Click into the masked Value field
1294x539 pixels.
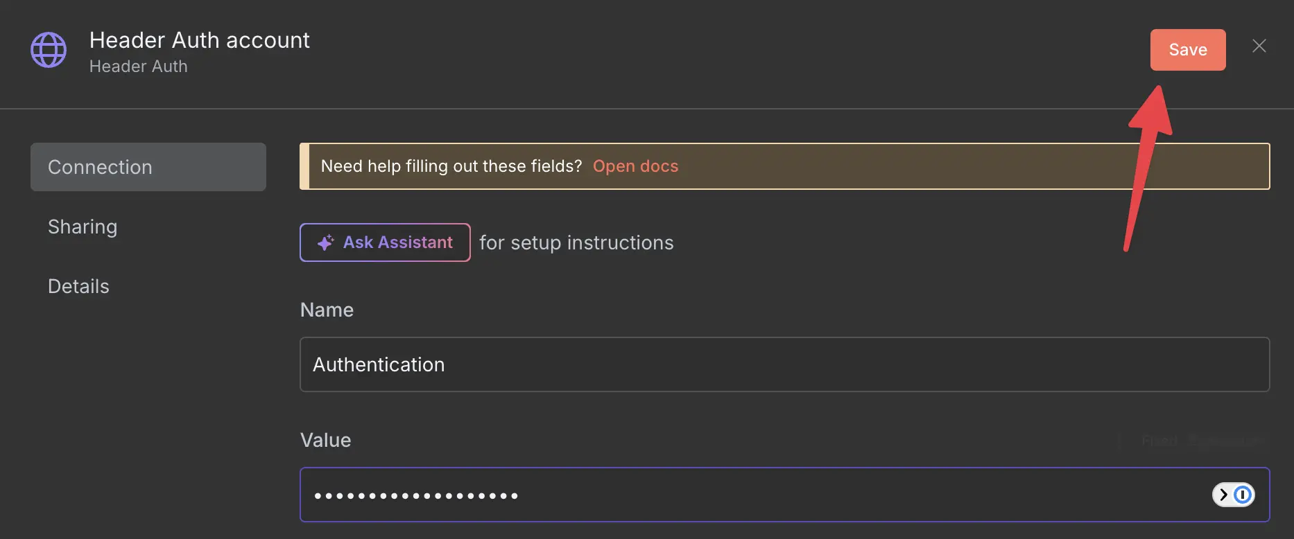pyautogui.click(x=784, y=495)
